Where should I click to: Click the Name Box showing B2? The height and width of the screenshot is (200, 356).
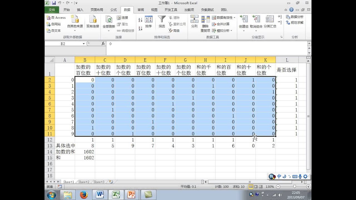(x=63, y=44)
